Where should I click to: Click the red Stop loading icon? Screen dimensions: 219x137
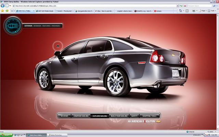pyautogui.click(x=185, y=6)
